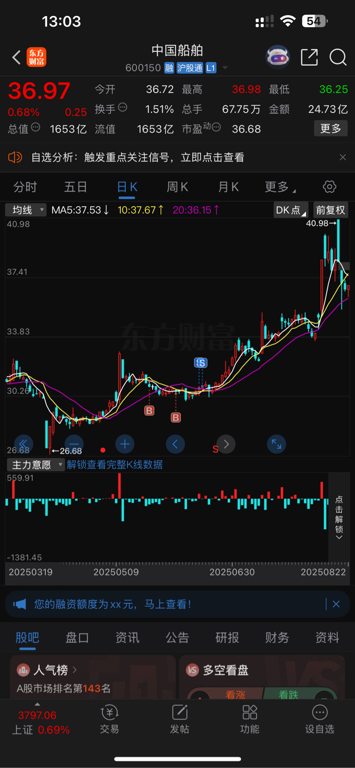Open 交易 trading icon
This screenshot has height=768, width=355.
tap(110, 720)
